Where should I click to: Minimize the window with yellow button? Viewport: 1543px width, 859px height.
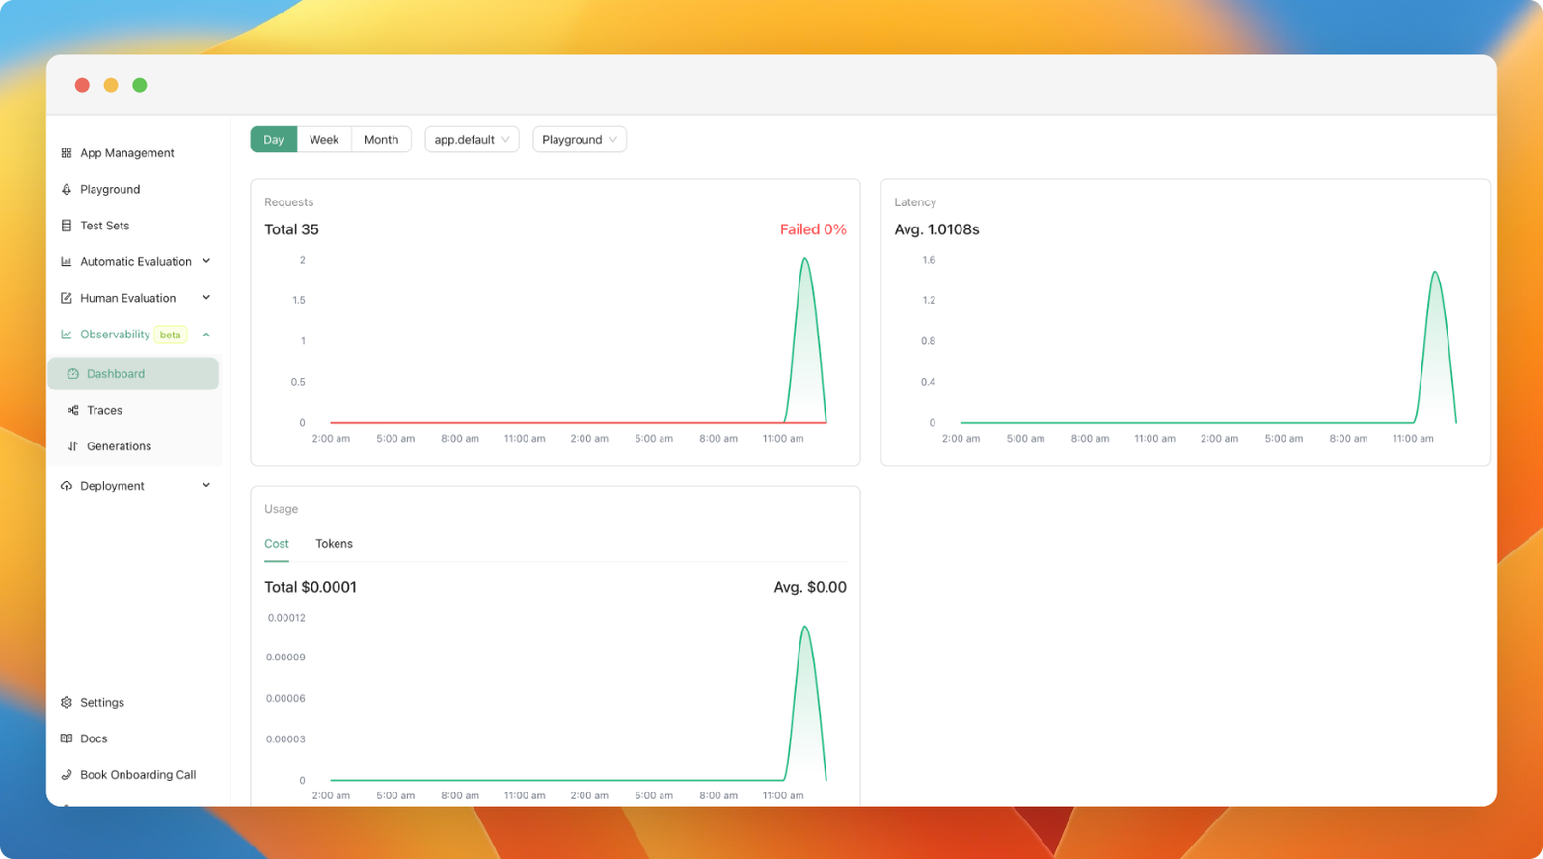coord(111,85)
